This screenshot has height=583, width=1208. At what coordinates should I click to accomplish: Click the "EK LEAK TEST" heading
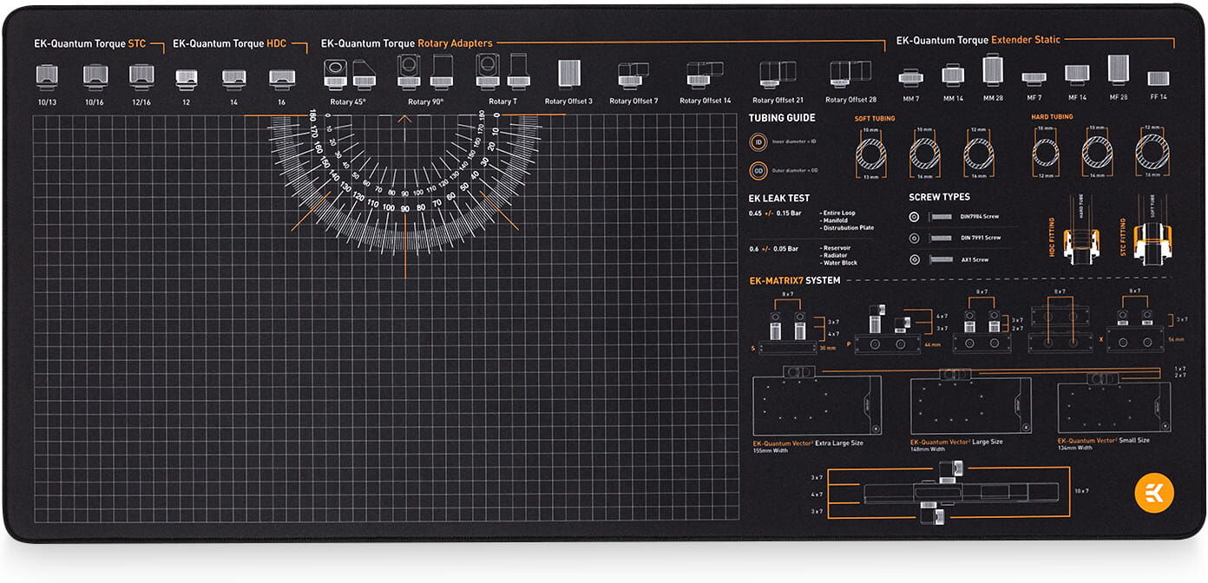click(x=779, y=199)
